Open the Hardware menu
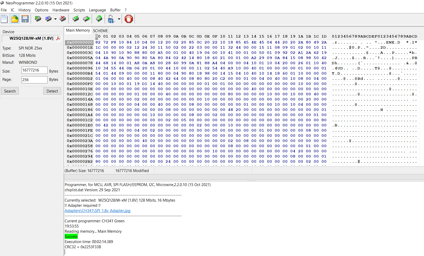 pos(61,10)
